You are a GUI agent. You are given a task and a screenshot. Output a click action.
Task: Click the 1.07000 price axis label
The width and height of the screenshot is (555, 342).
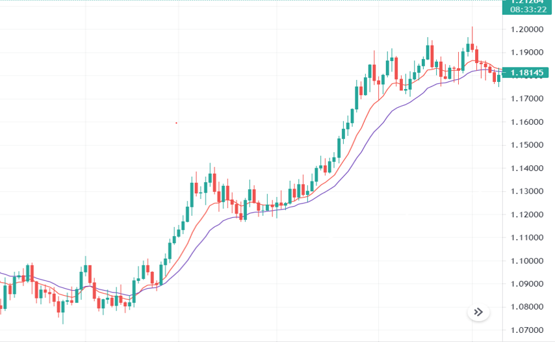[527, 330]
